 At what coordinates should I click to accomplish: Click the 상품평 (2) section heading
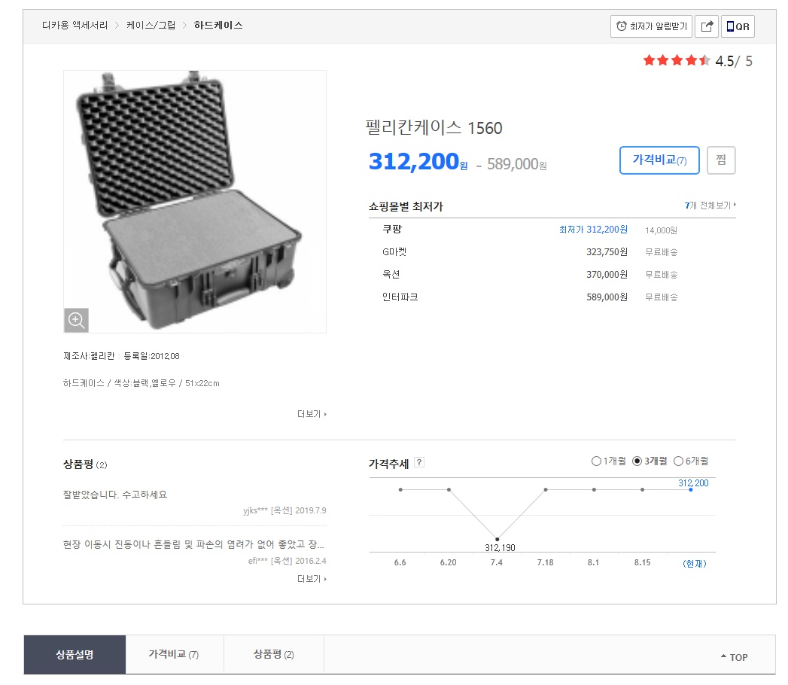click(x=85, y=464)
